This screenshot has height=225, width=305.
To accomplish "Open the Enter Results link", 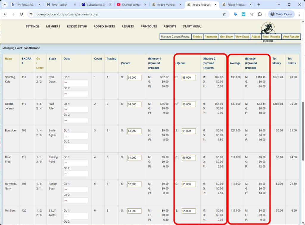I will tap(271, 37).
